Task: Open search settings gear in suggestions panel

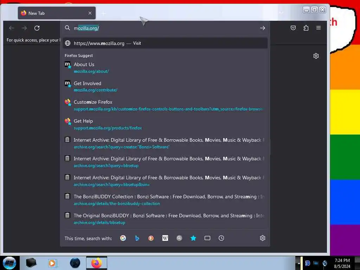Action: [x=263, y=238]
